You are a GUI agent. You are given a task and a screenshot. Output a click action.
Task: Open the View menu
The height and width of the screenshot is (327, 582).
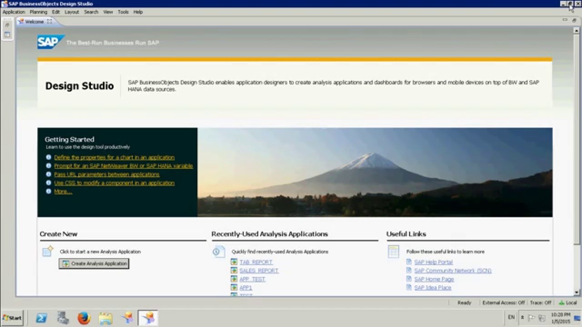(108, 12)
